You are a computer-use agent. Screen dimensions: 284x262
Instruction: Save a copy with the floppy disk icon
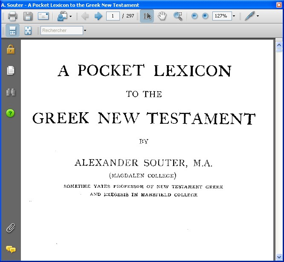click(28, 16)
